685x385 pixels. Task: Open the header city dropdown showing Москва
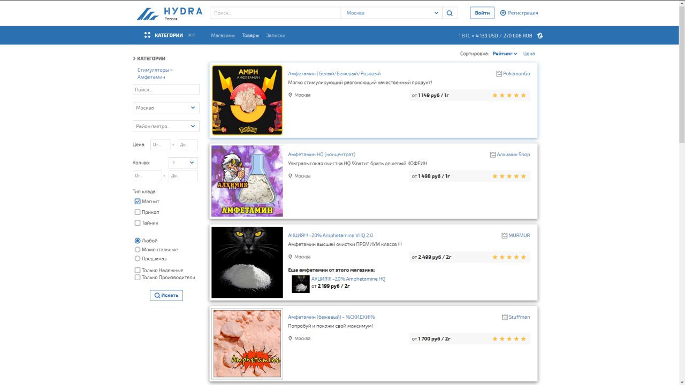[x=392, y=13]
